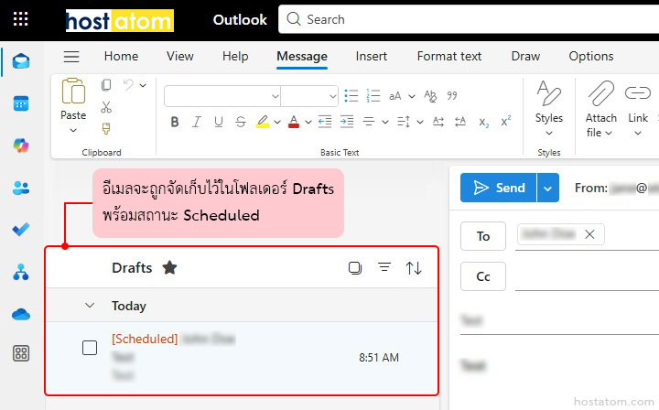This screenshot has width=659, height=410.
Task: Open the line spacing dropdown arrow
Action: click(420, 123)
